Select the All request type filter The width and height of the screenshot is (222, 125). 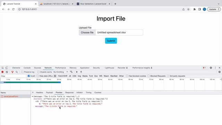[x=55, y=76]
